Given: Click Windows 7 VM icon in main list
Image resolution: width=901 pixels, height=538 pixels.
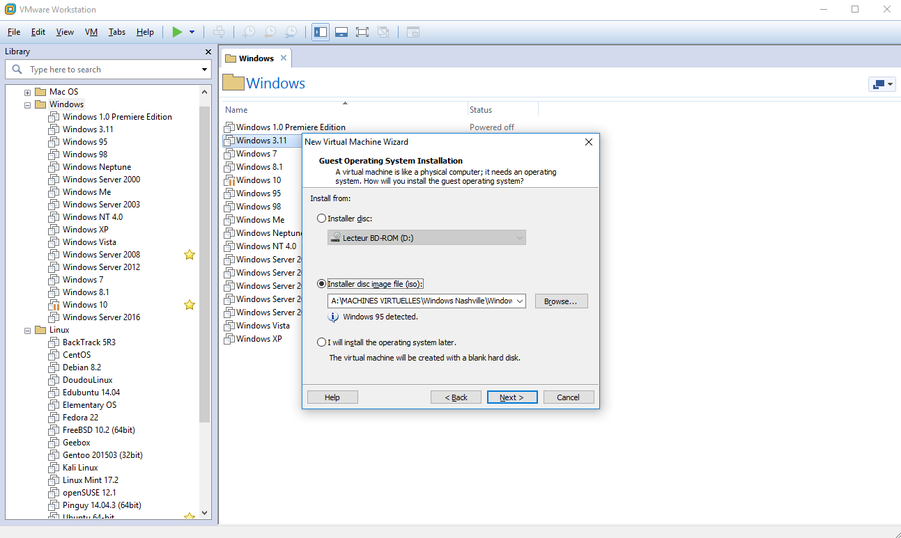Looking at the screenshot, I should pyautogui.click(x=229, y=154).
